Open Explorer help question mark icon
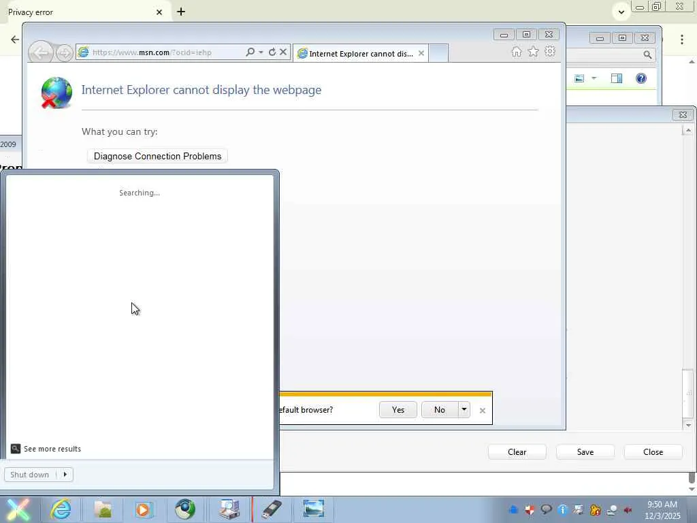This screenshot has width=697, height=523. [641, 79]
